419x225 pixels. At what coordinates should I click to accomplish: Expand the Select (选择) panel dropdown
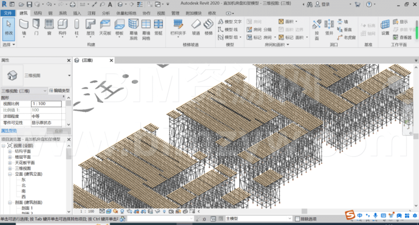(x=9, y=44)
